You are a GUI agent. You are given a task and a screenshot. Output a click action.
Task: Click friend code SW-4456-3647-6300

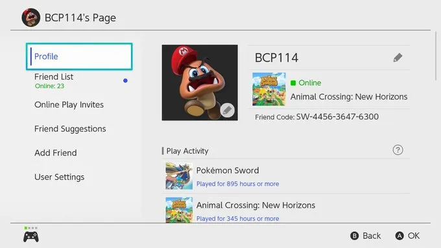click(337, 117)
